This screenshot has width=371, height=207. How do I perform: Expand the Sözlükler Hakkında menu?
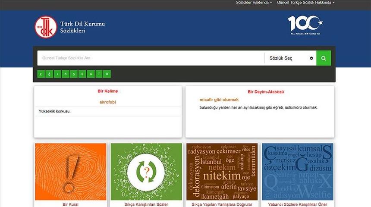pyautogui.click(x=253, y=3)
